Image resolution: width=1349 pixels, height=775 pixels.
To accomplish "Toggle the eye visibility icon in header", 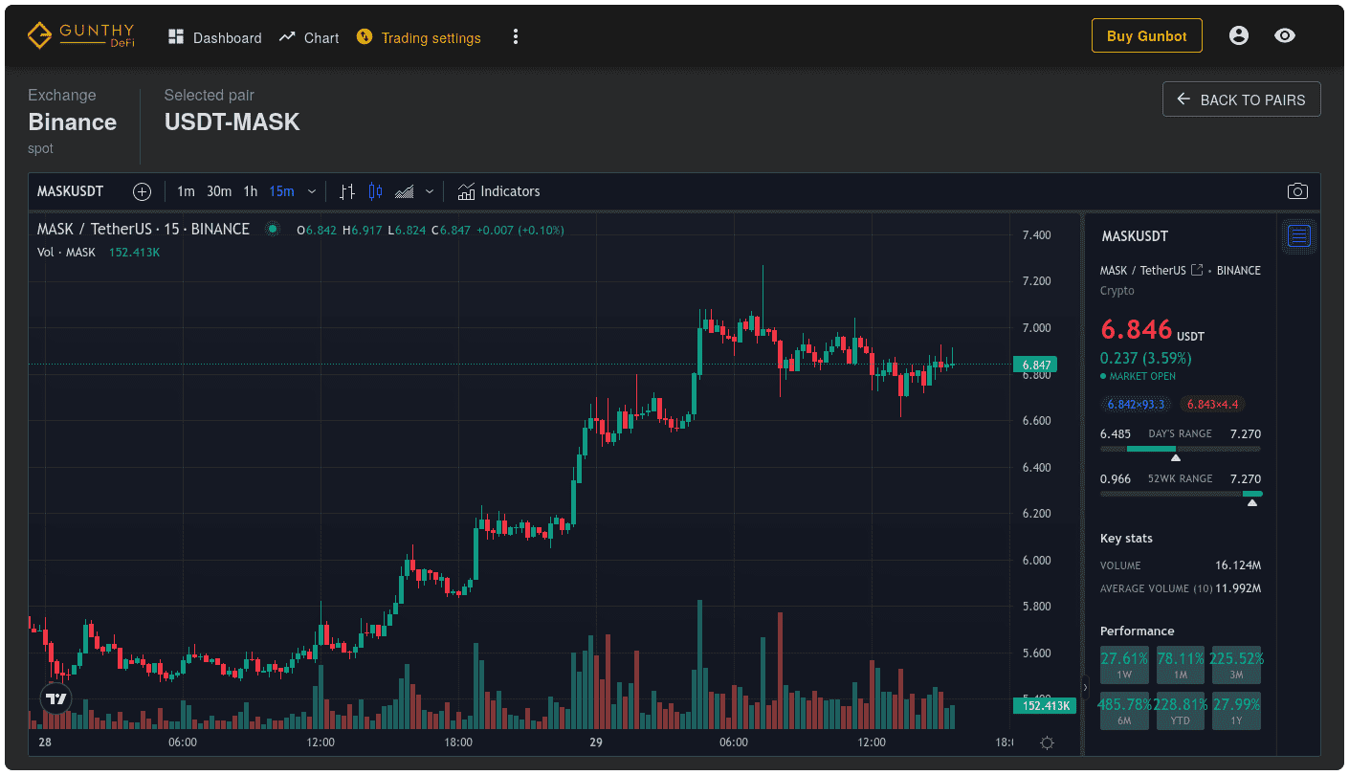I will pyautogui.click(x=1285, y=36).
